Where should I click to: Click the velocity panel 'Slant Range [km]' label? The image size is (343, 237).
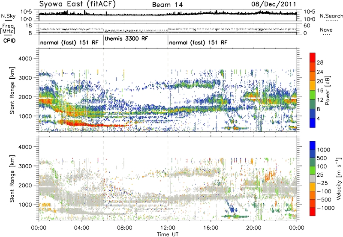pos(12,178)
